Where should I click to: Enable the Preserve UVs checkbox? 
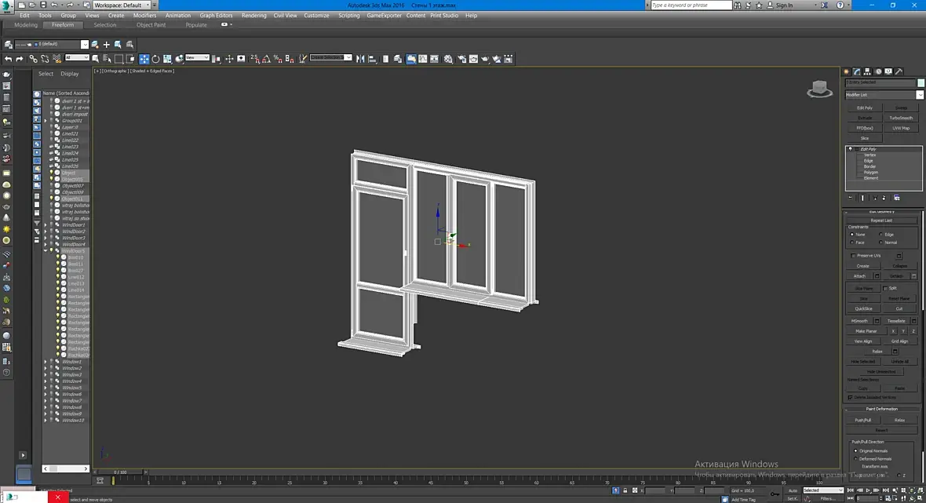[853, 256]
